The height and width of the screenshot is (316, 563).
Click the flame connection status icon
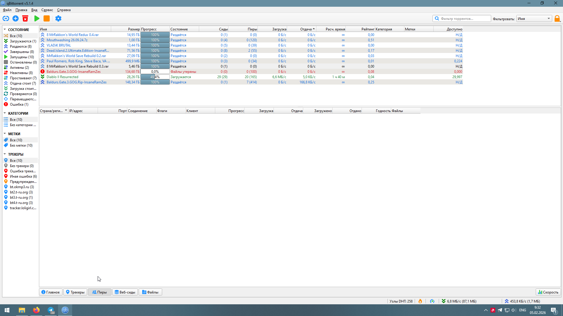tap(420, 301)
